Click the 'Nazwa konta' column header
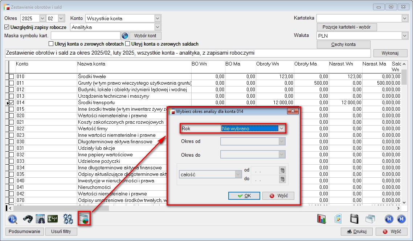This screenshot has height=241, width=413. (x=91, y=64)
